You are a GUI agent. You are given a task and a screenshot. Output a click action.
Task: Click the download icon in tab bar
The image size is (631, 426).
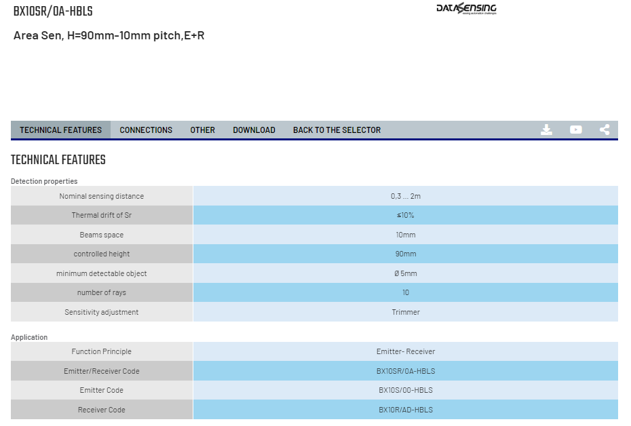(x=546, y=130)
